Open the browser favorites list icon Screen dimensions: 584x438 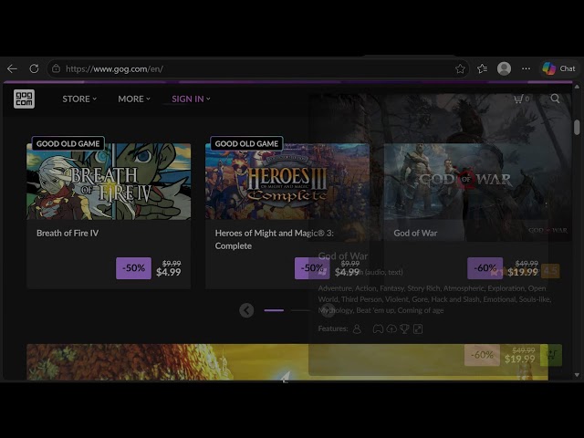click(x=482, y=68)
